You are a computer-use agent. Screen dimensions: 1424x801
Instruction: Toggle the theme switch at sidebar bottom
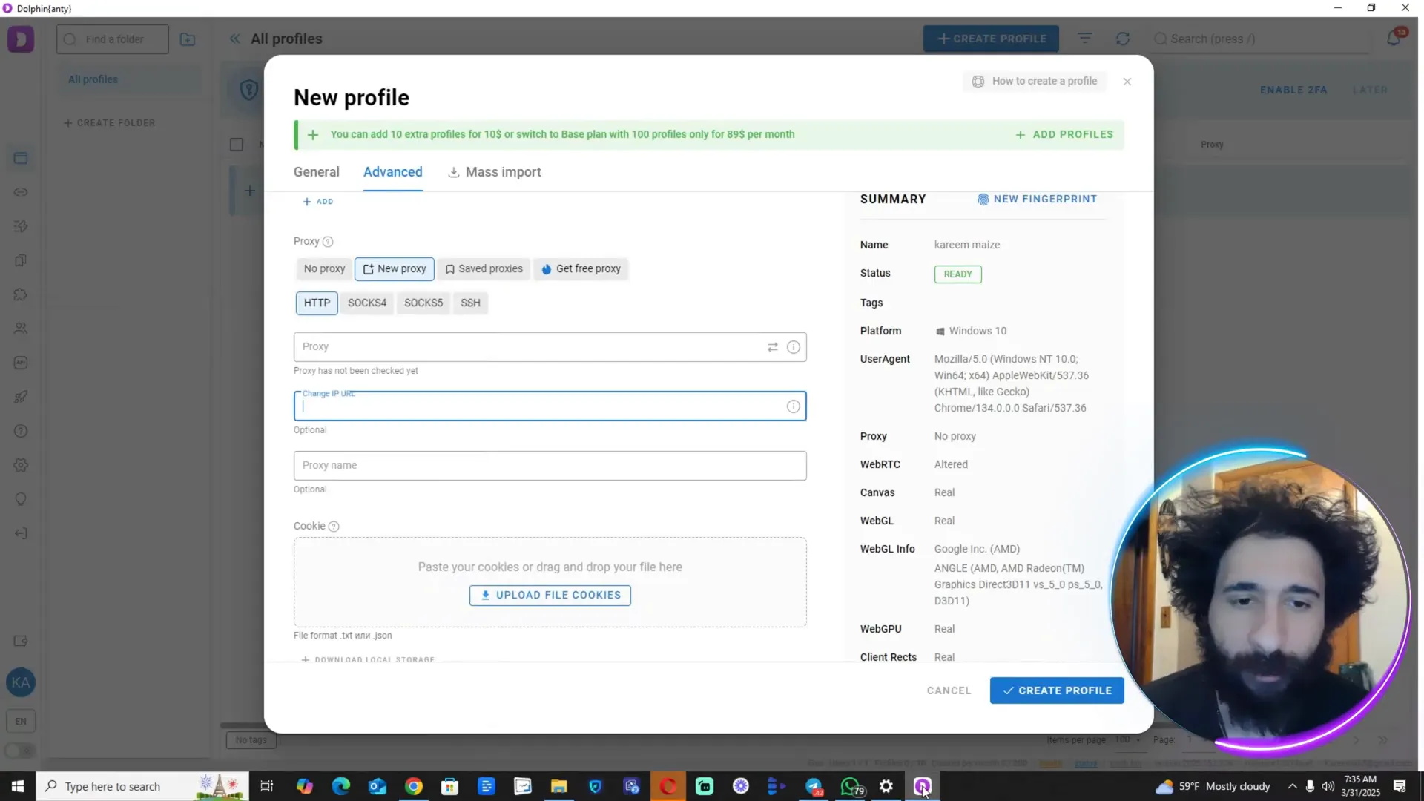coord(21,751)
